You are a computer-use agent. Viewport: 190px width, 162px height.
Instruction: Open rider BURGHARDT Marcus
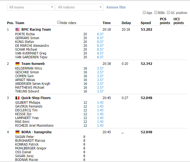[x=30, y=141]
